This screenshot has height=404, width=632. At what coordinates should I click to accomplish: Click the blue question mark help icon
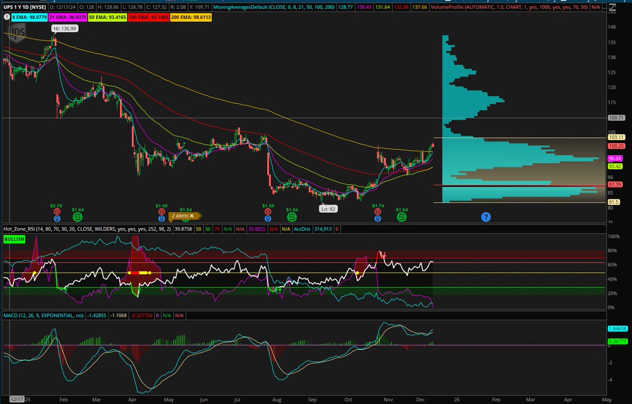(x=486, y=216)
